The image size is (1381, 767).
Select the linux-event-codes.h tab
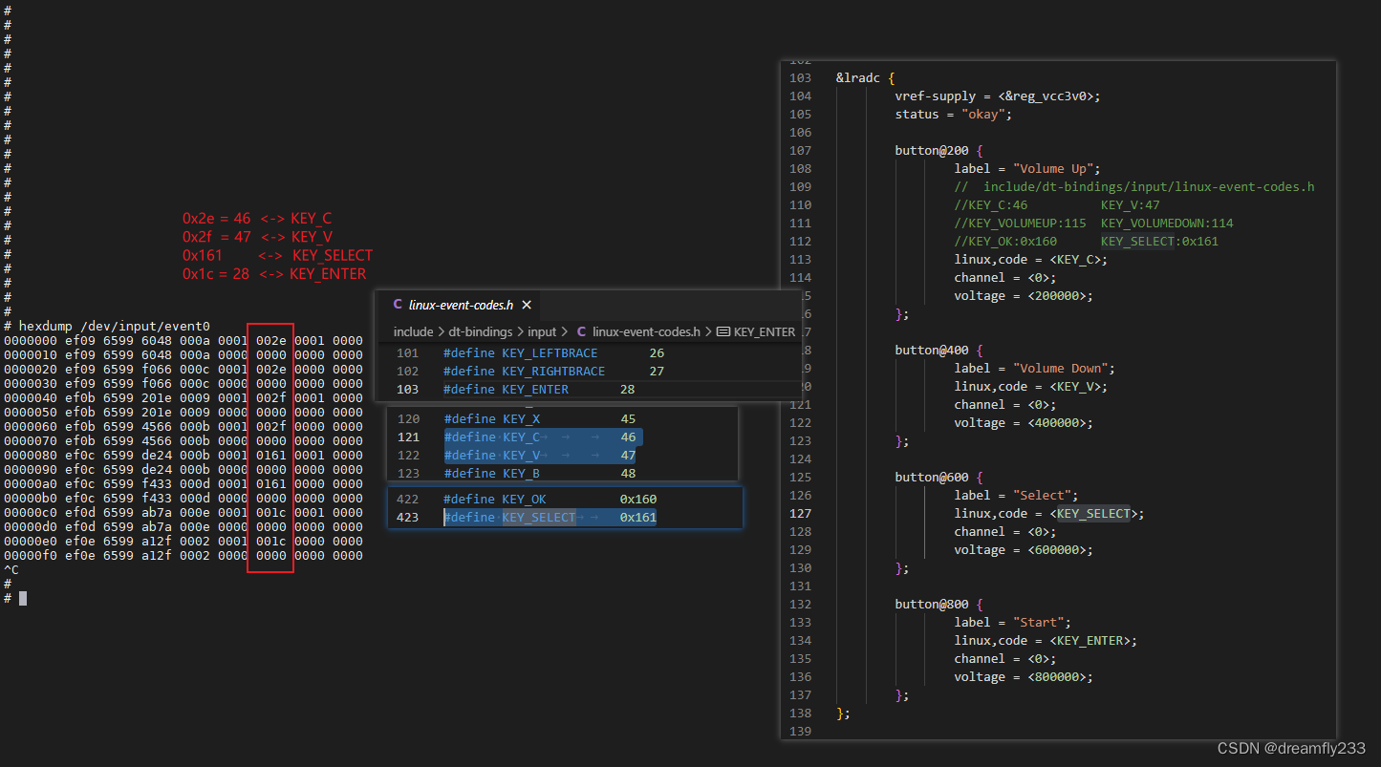click(x=462, y=305)
